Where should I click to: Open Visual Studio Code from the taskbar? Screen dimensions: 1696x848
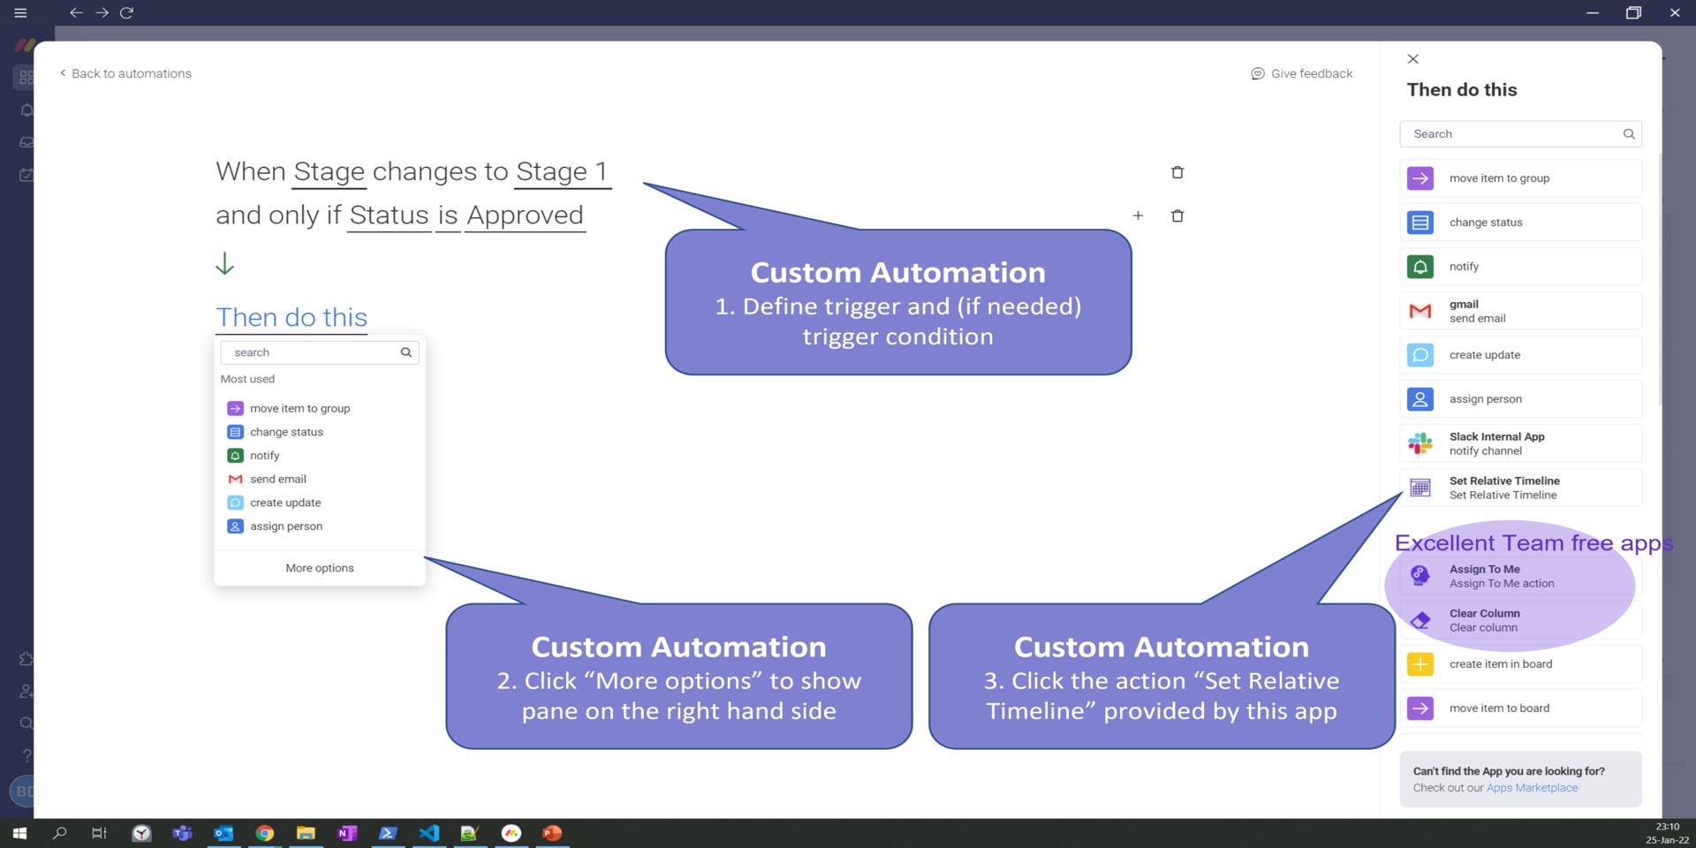click(429, 833)
